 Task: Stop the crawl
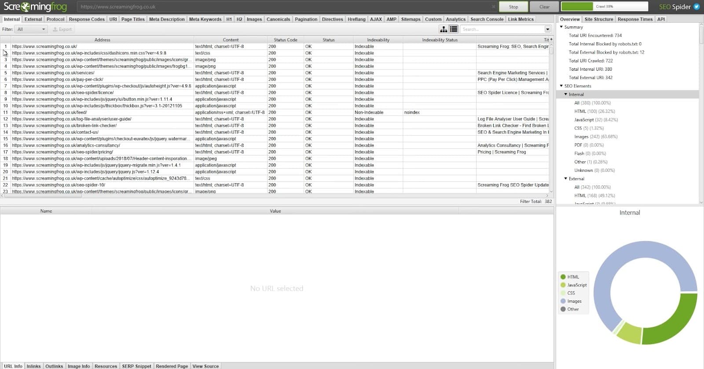[x=513, y=7]
